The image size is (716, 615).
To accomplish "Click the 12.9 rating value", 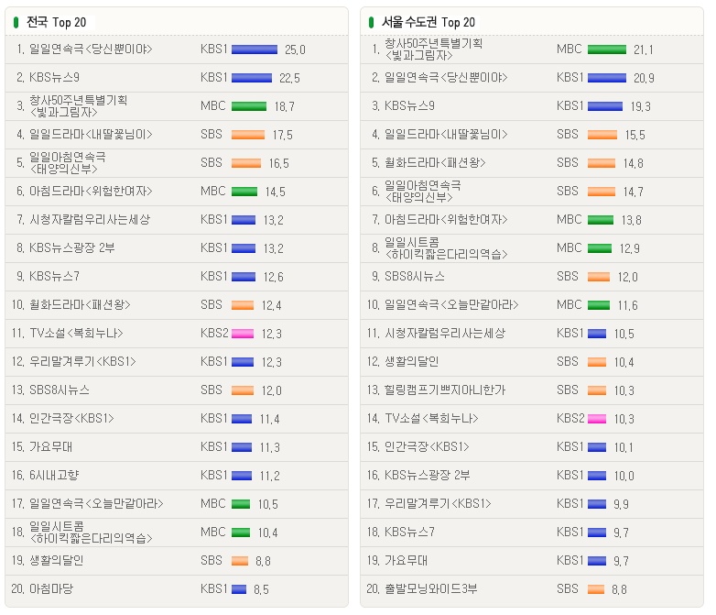I will pos(629,248).
